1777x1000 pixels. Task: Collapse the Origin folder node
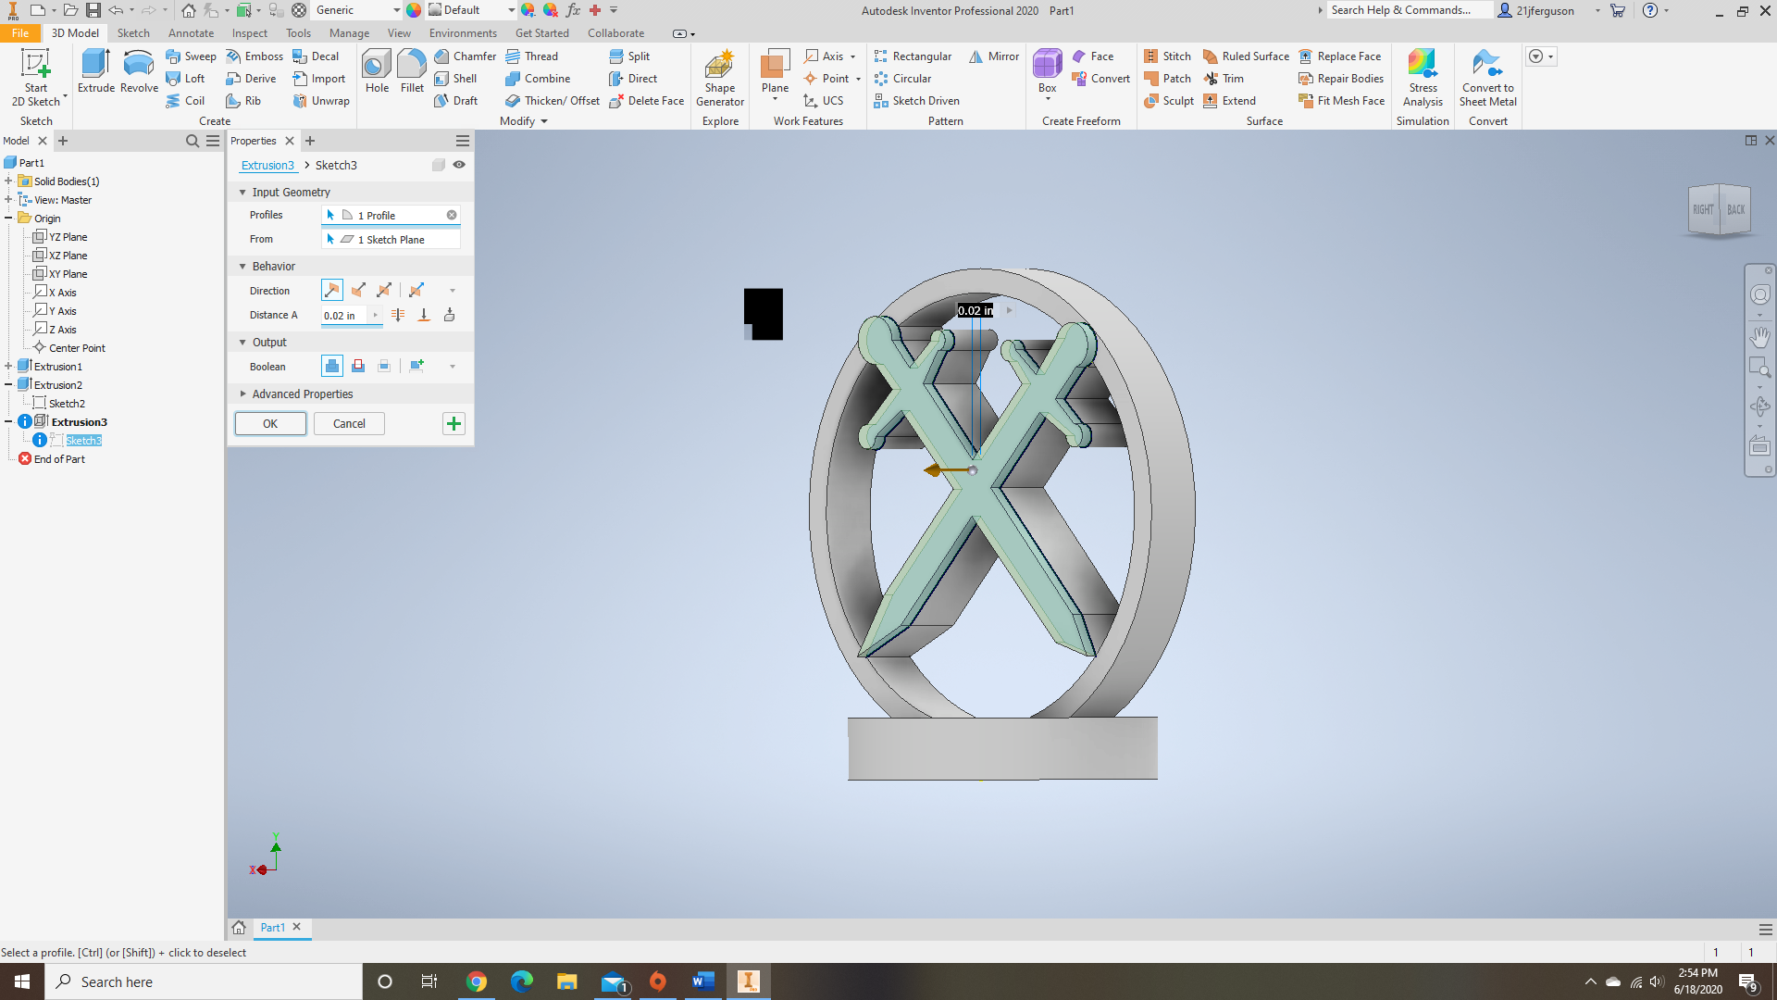click(8, 219)
